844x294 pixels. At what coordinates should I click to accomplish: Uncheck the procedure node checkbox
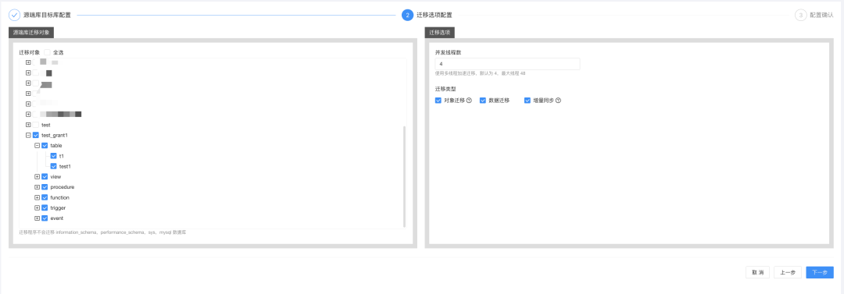[x=45, y=187]
